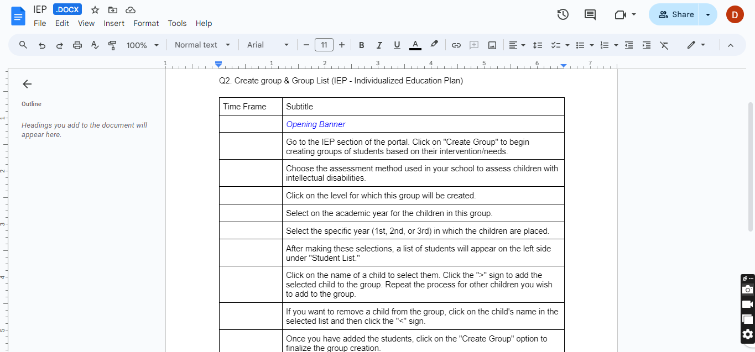Open version history clock icon

(563, 15)
